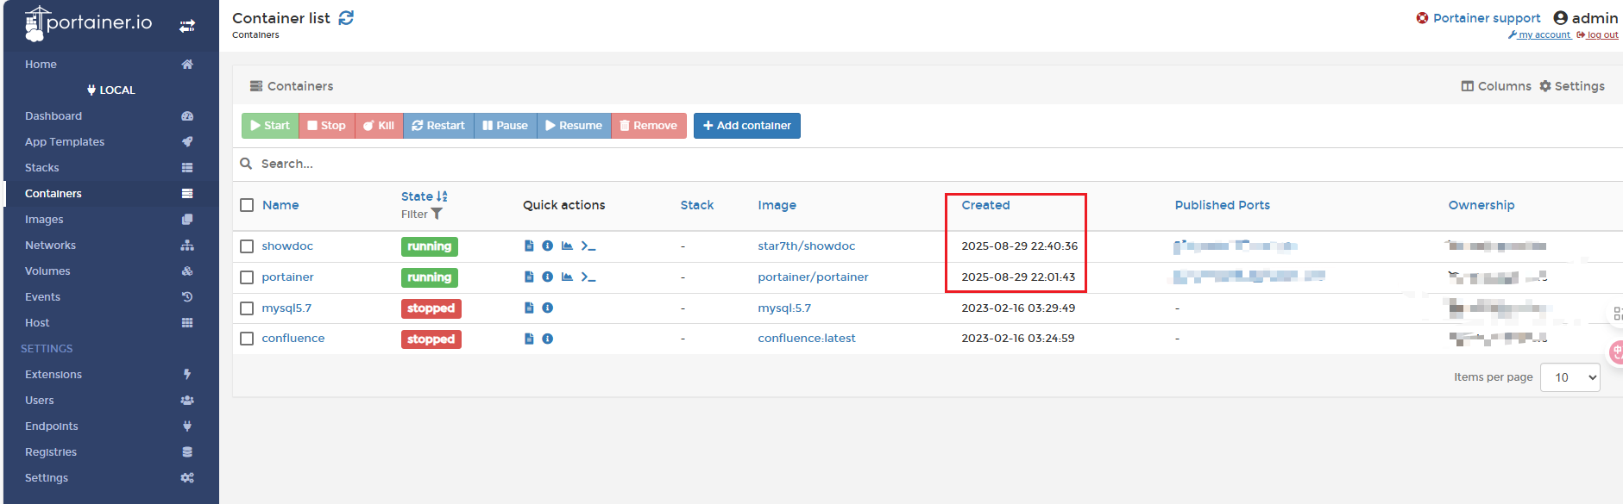Open stats chart icon for portainer container
The height and width of the screenshot is (504, 1623).
tap(567, 277)
